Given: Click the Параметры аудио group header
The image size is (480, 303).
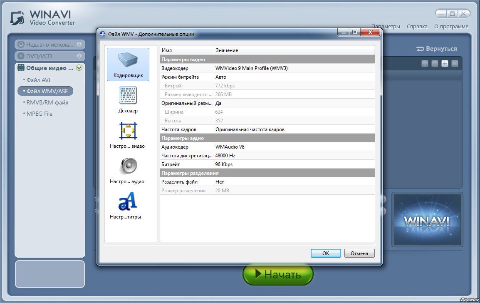Looking at the screenshot, I should [x=267, y=138].
